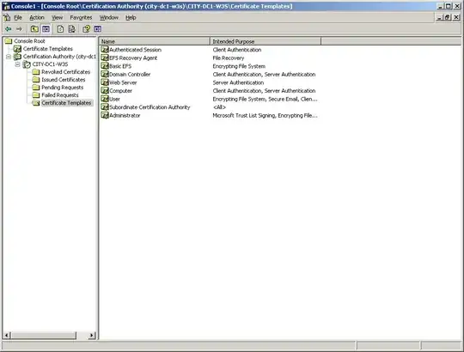Select Certificate Templates snap-in under Console Root
This screenshot has height=352, width=464.
click(x=47, y=48)
